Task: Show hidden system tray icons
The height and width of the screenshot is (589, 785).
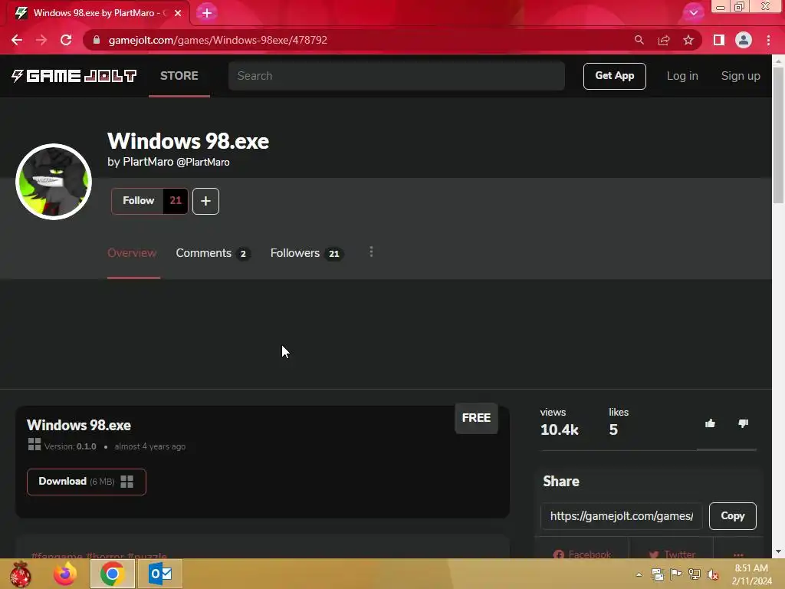Action: pyautogui.click(x=639, y=574)
